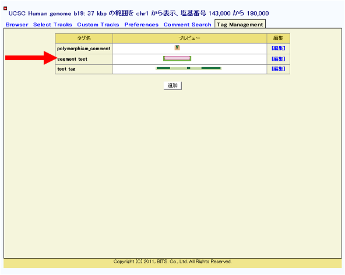Image resolution: width=345 pixels, height=275 pixels.
Task: Edit the polymorphism_comment tag via 編集 link
Action: coord(279,48)
